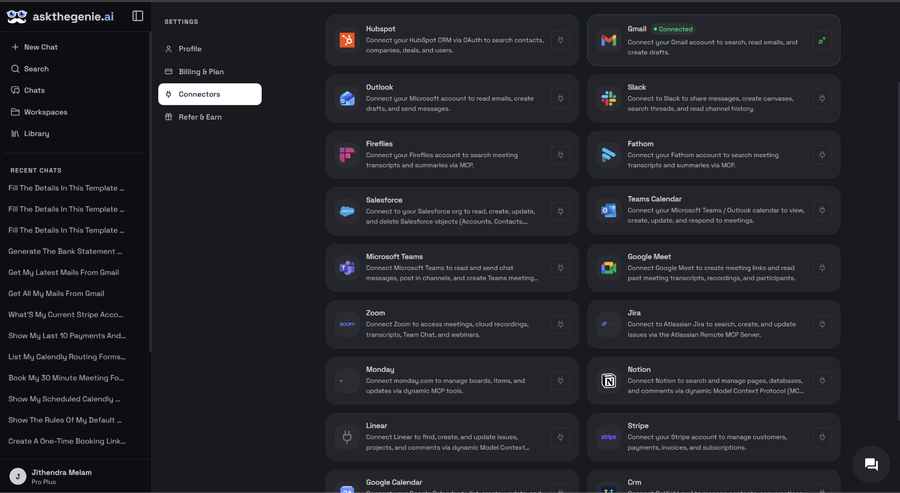This screenshot has width=900, height=493.
Task: Click the Salesforce cloud logo icon
Action: coord(347,211)
